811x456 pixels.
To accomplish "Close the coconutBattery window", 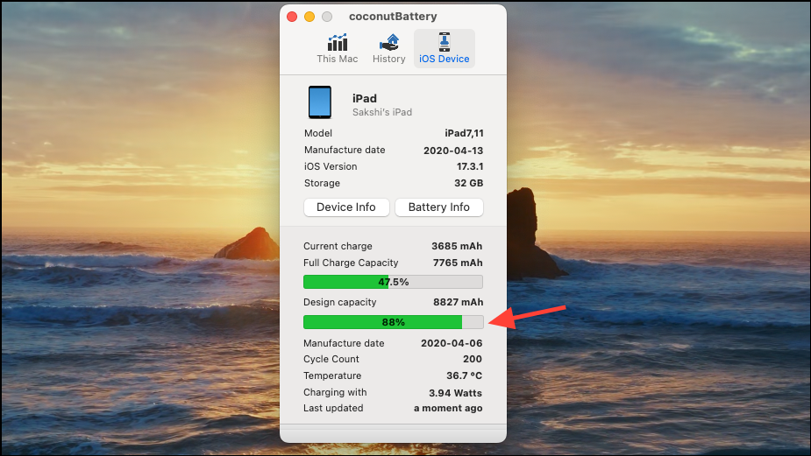I will click(x=292, y=17).
